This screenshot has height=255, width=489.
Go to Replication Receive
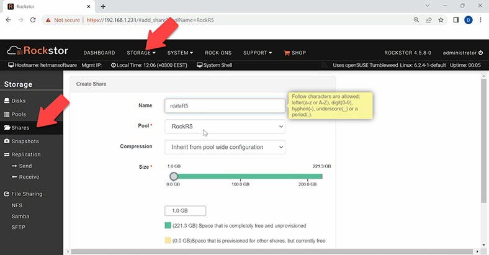(25, 177)
